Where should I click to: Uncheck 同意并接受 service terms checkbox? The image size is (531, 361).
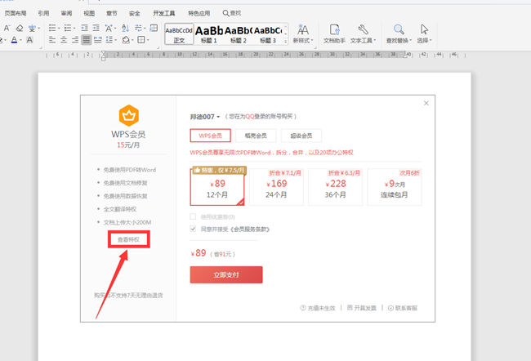coord(193,229)
